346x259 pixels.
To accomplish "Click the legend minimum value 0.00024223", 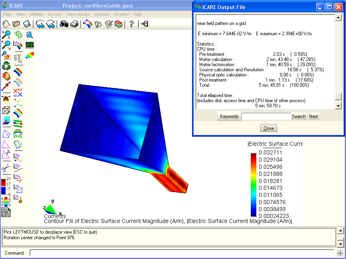I will [x=274, y=216].
